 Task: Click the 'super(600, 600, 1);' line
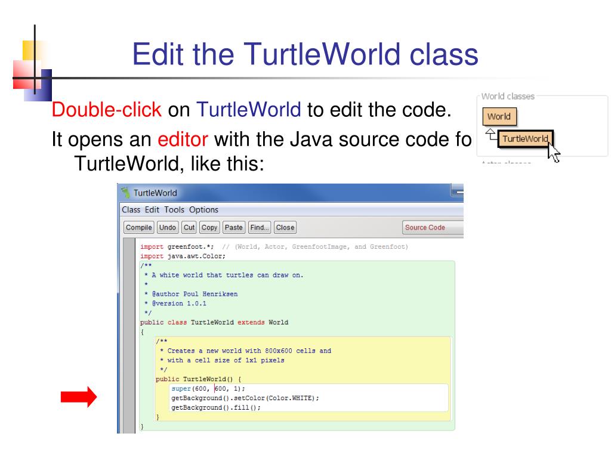tap(208, 389)
